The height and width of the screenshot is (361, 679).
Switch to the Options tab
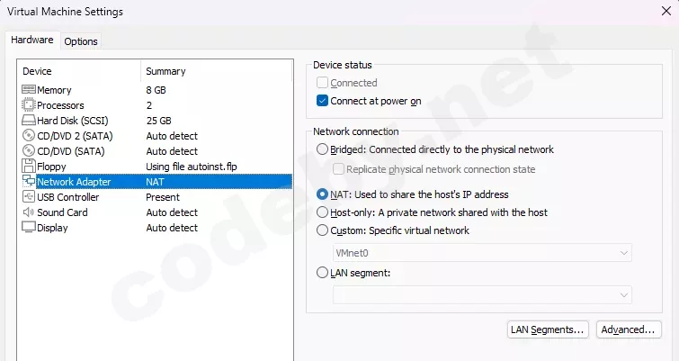tap(81, 41)
